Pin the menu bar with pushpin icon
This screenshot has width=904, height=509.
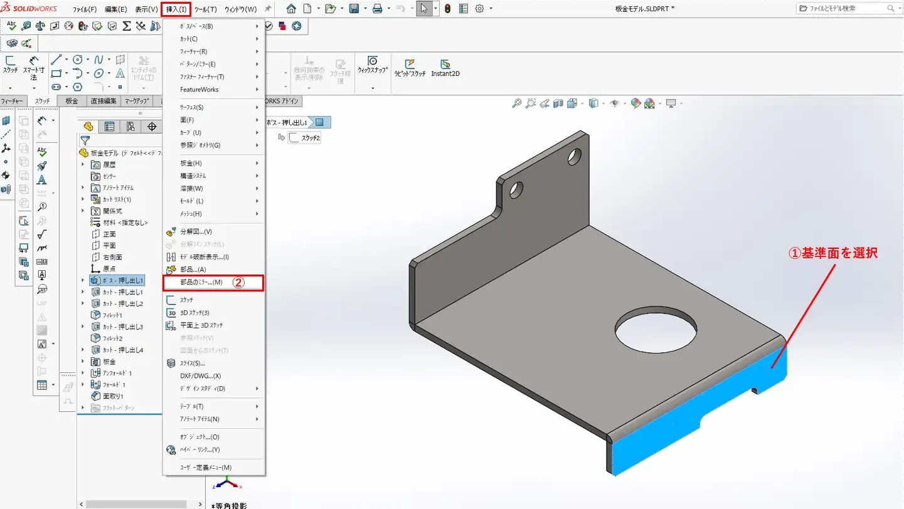point(268,9)
